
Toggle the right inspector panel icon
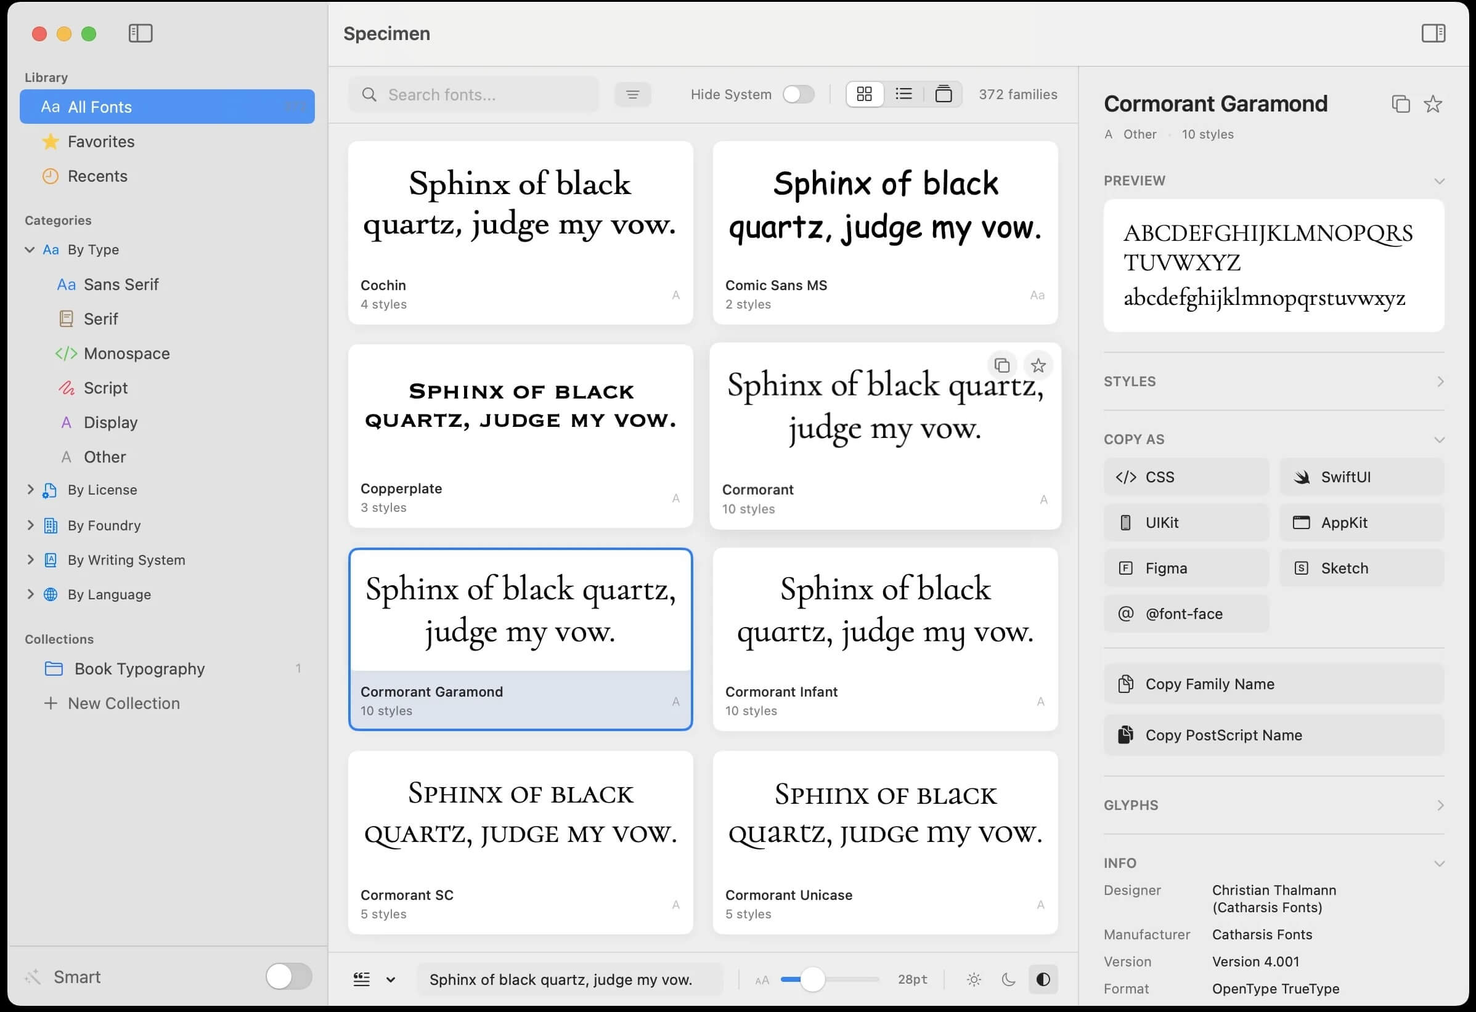coord(1433,33)
